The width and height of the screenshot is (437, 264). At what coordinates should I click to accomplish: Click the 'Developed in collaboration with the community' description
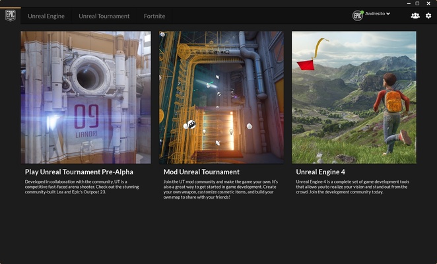82,187
